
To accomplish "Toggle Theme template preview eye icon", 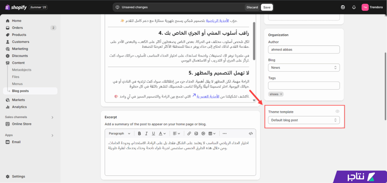I will click(337, 111).
